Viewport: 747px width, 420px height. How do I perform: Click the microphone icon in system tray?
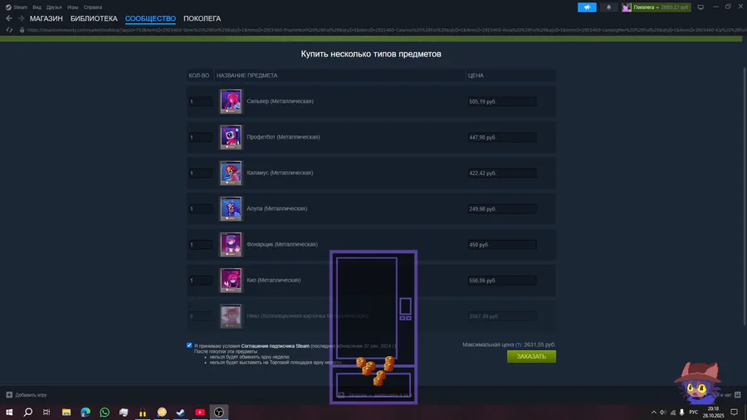click(681, 413)
